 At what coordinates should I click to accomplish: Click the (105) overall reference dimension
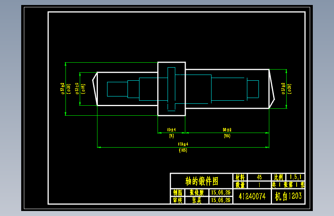183,150
